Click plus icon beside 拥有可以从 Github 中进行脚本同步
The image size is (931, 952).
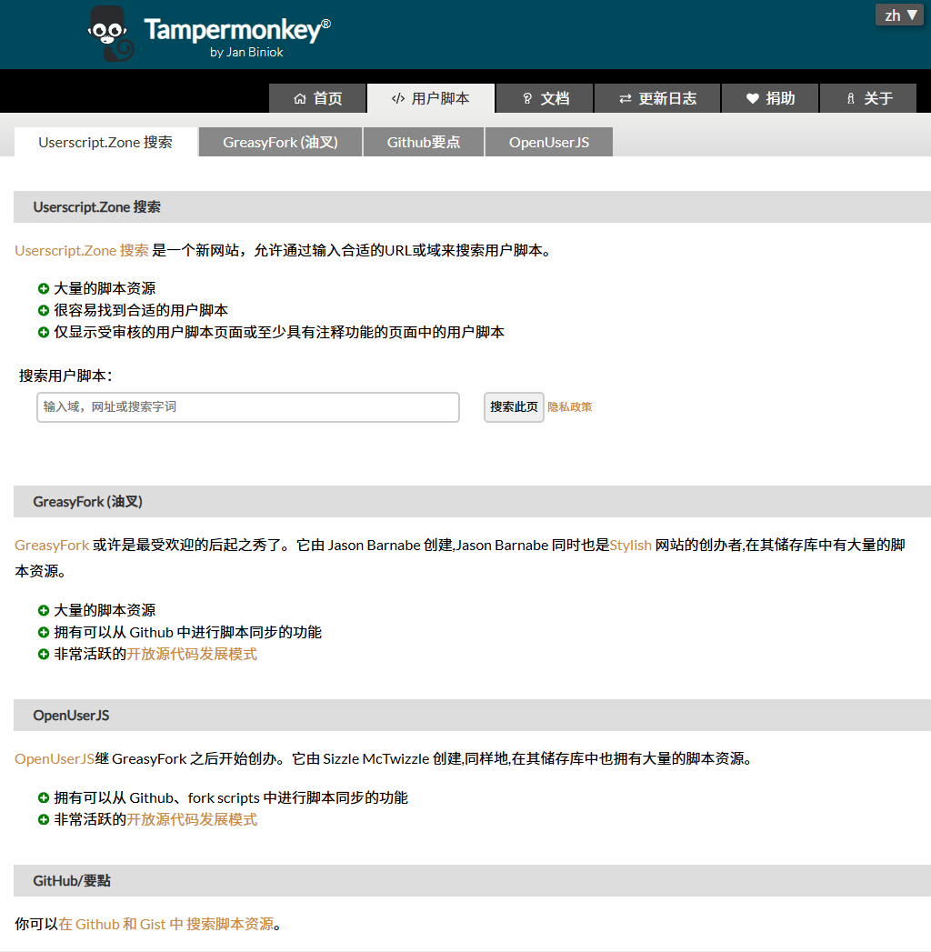pos(43,633)
